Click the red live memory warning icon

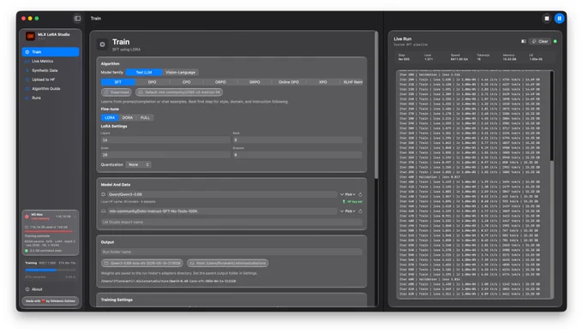click(x=27, y=217)
